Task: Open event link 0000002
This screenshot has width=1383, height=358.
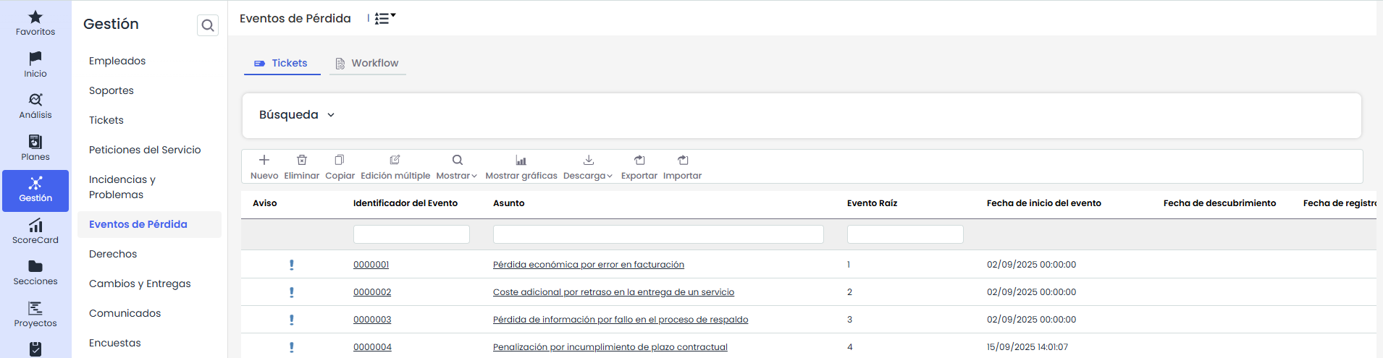Action: pos(372,292)
